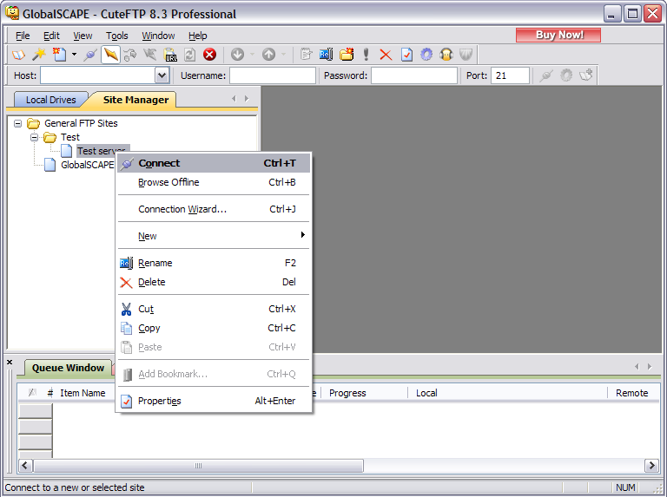Image resolution: width=667 pixels, height=497 pixels.
Task: Open the Help menu
Action: point(197,36)
